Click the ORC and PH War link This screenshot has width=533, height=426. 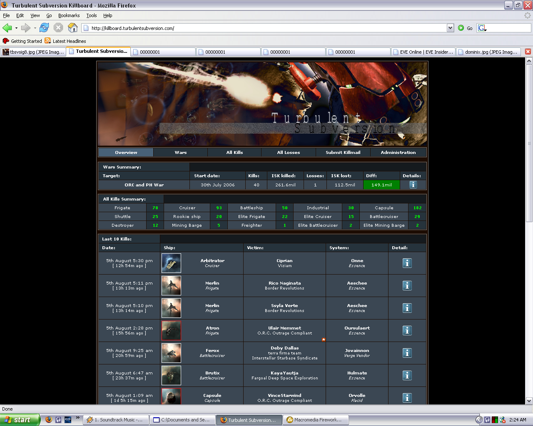click(144, 185)
